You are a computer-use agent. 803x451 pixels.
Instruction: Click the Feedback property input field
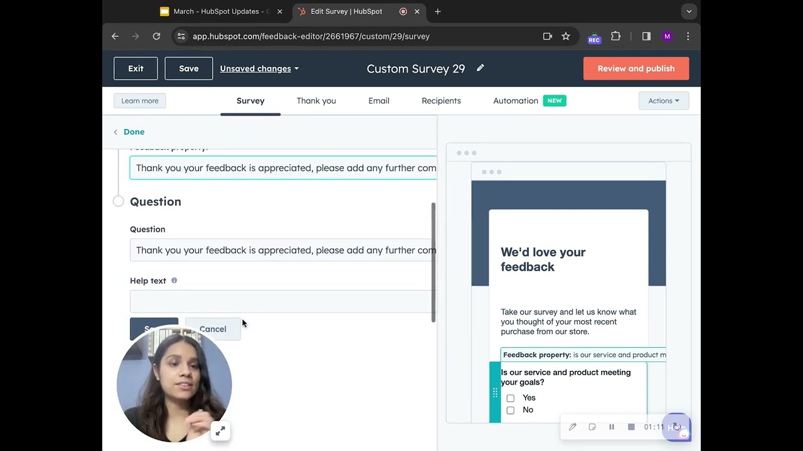(x=283, y=168)
